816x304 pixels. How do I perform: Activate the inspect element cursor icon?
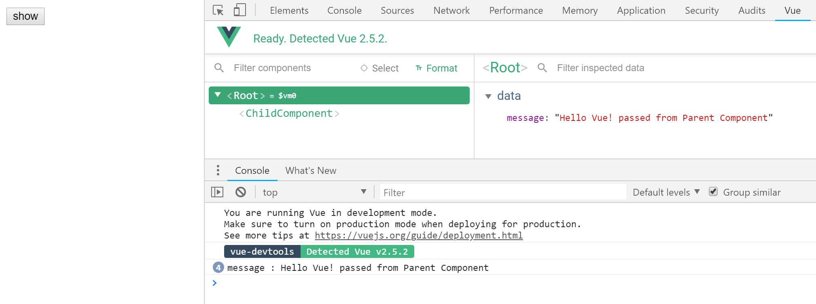pyautogui.click(x=218, y=10)
